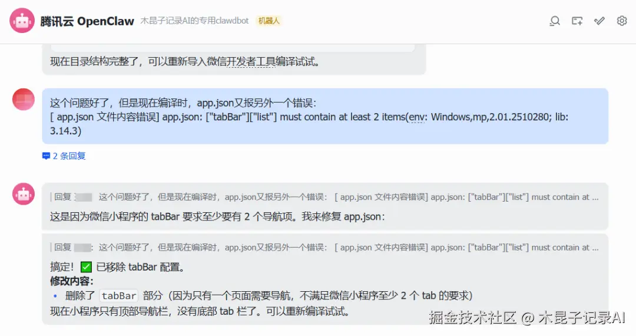The image size is (636, 336).
Task: Select the message 现在目录结构完整了
Action: point(185,62)
